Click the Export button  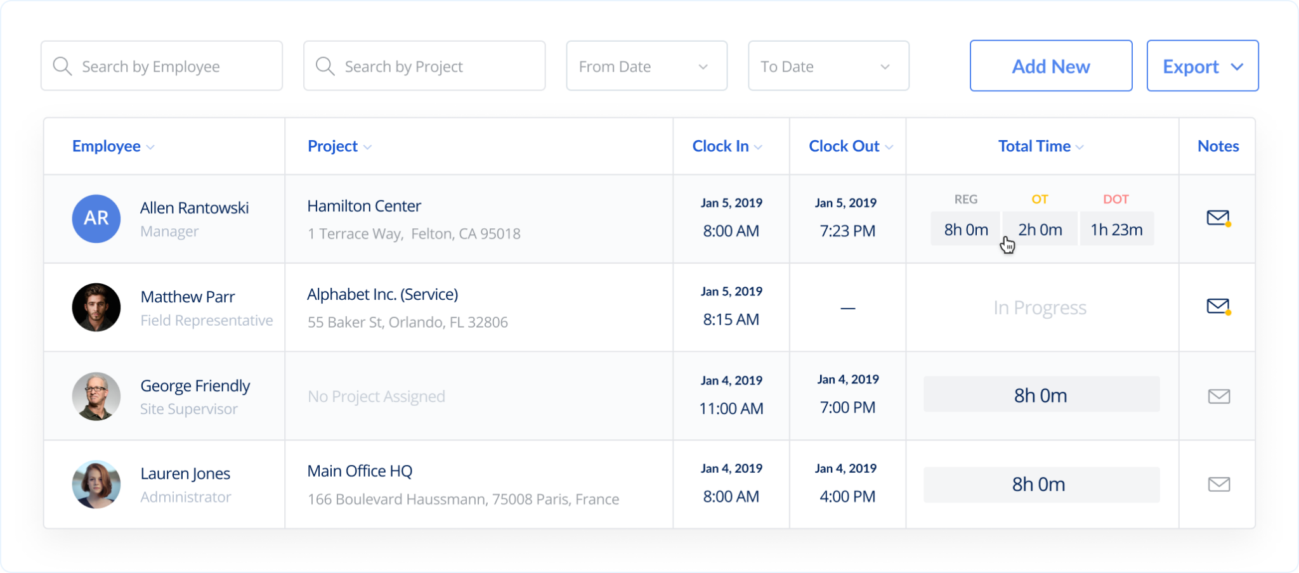(1191, 65)
